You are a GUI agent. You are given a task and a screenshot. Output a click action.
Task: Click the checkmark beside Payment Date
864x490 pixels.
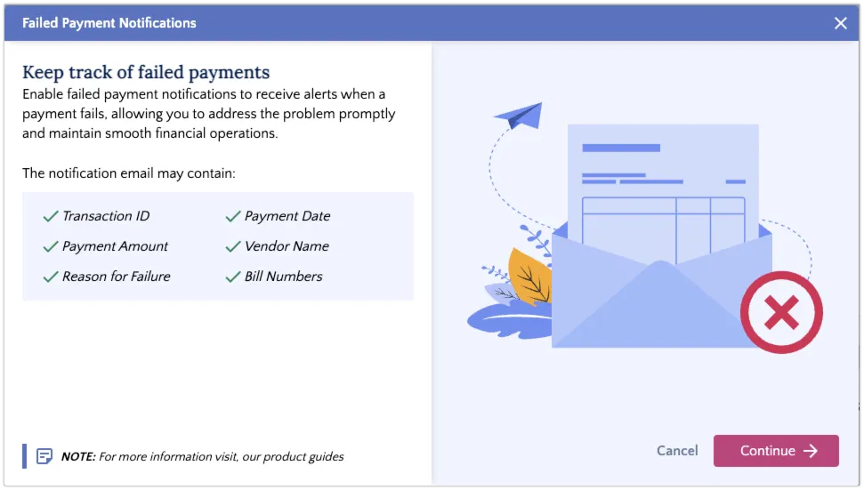coord(233,216)
